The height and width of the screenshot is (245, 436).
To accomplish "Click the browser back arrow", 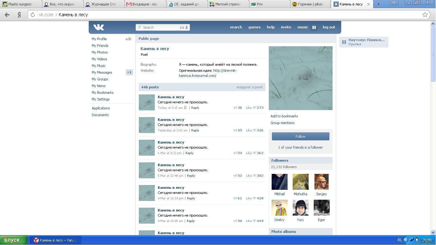I will tap(7, 15).
